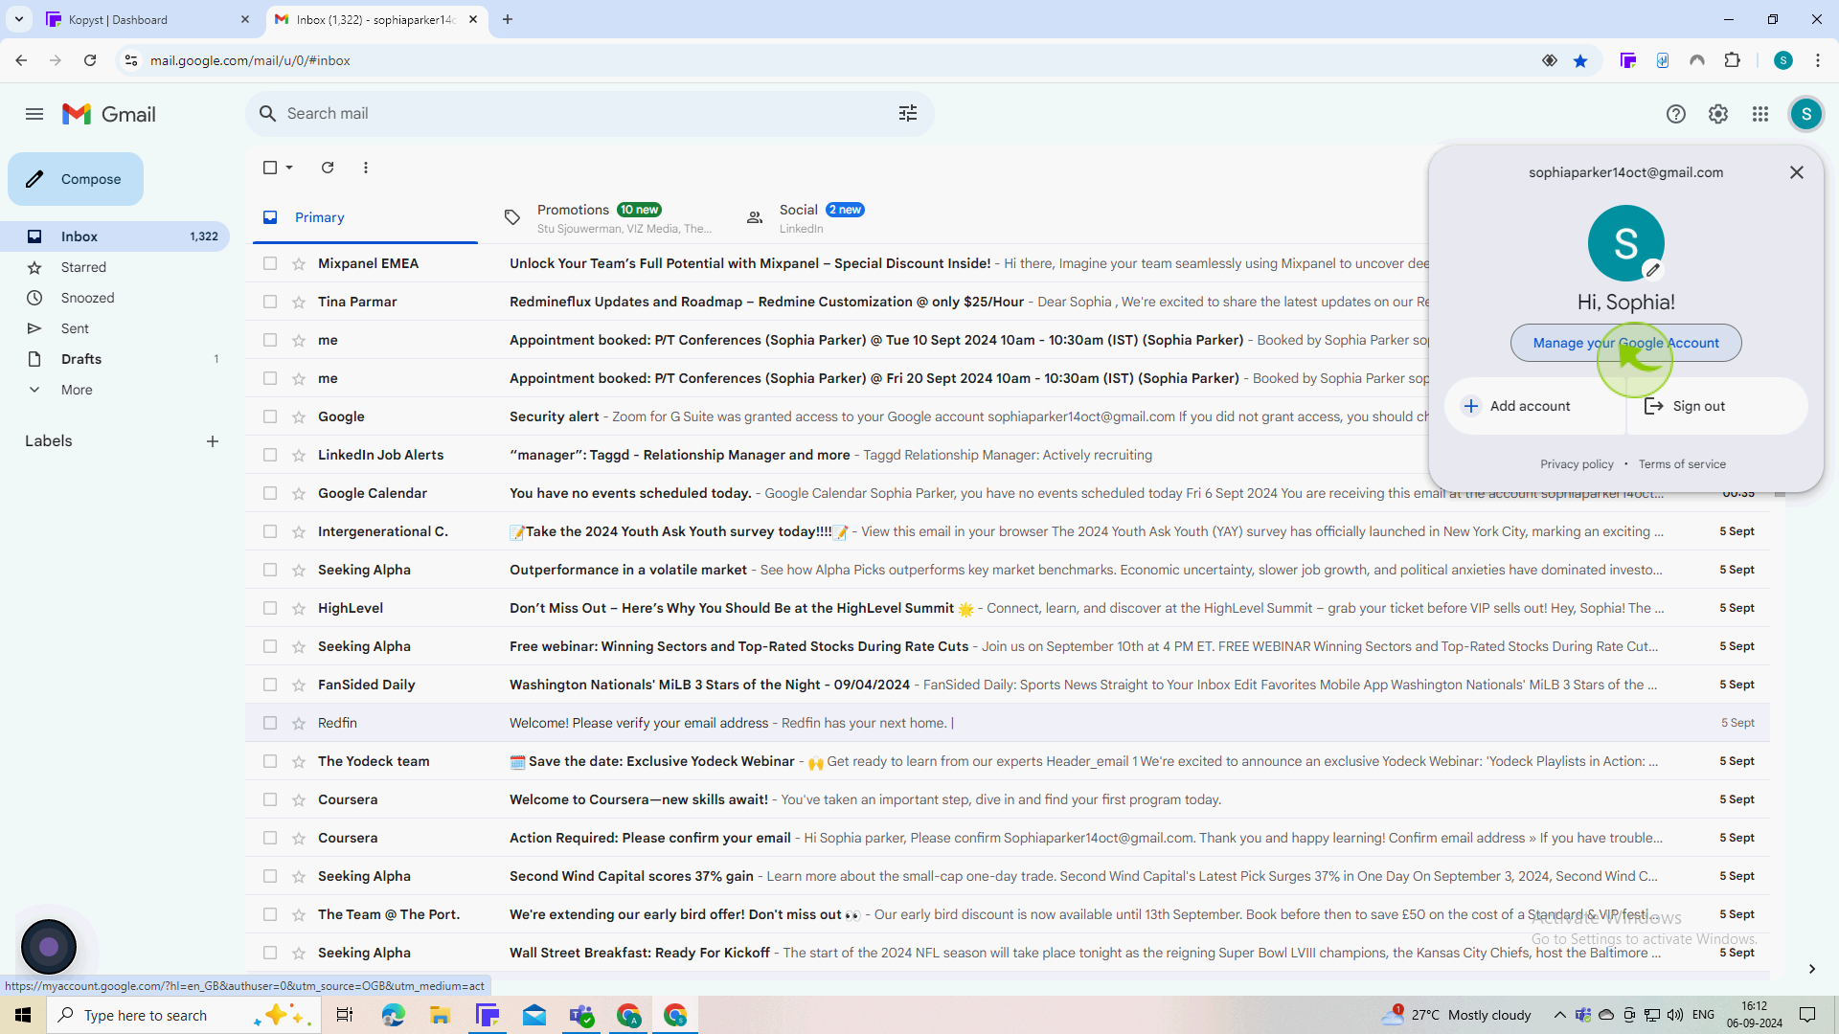1839x1034 pixels.
Task: Open Windows Start menu
Action: click(x=23, y=1015)
